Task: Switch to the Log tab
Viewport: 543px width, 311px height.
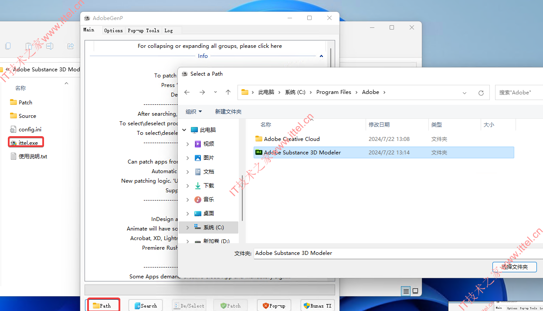Action: coord(169,30)
